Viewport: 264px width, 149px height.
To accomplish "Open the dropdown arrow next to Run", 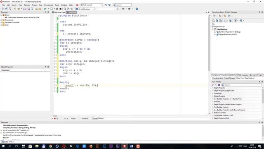I will (48, 9).
